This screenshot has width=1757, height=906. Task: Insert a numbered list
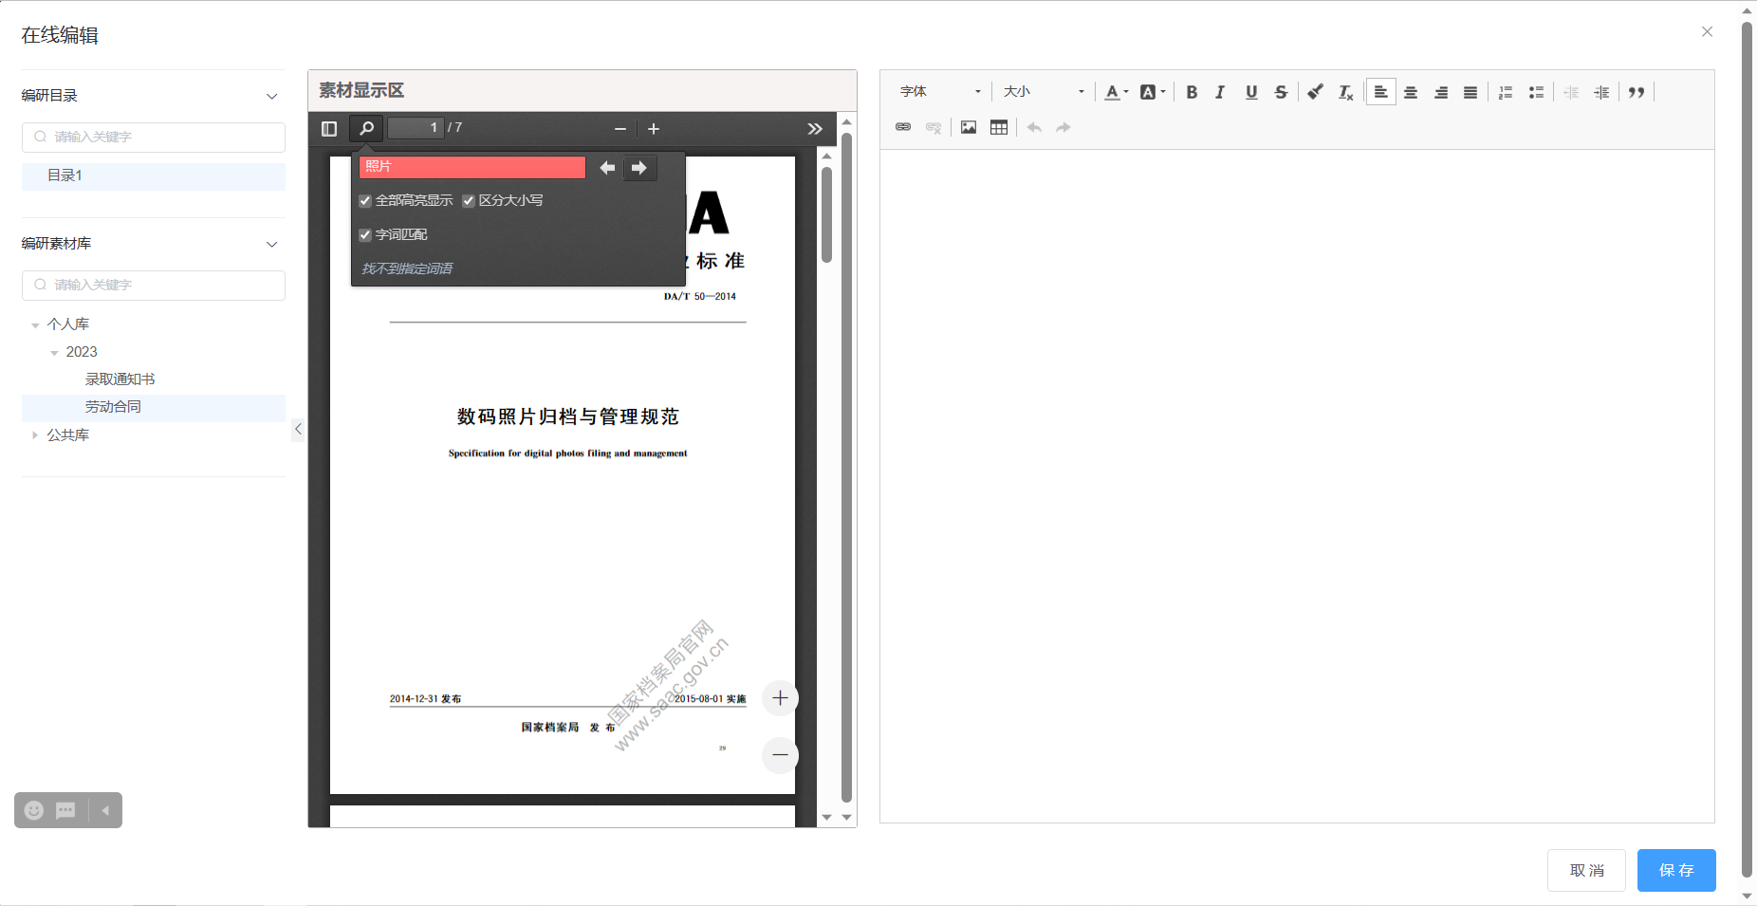1506,92
